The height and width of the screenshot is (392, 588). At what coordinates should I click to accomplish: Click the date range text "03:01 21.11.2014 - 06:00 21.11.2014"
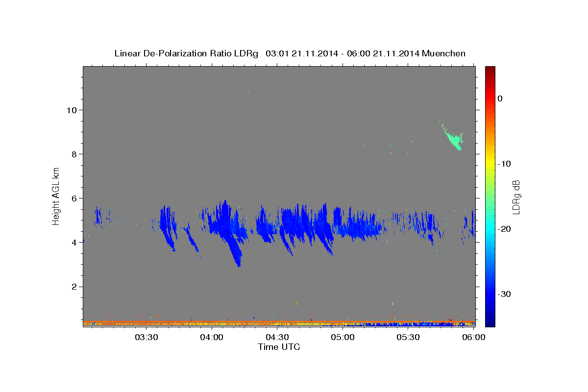(x=342, y=53)
